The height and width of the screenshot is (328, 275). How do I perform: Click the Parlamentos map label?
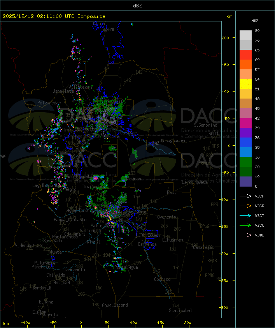(x=65, y=237)
